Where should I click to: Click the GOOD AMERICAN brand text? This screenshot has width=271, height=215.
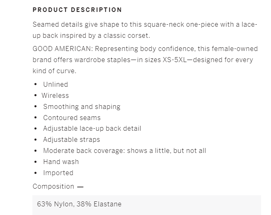coord(61,49)
